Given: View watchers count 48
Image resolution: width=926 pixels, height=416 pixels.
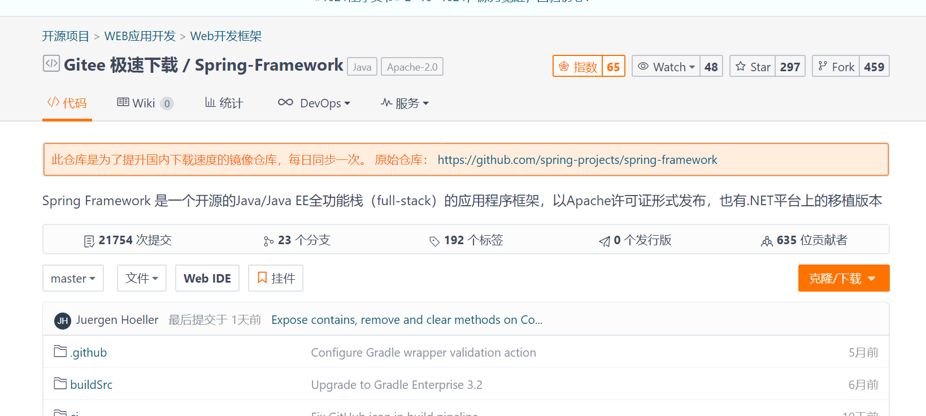Looking at the screenshot, I should tap(711, 67).
